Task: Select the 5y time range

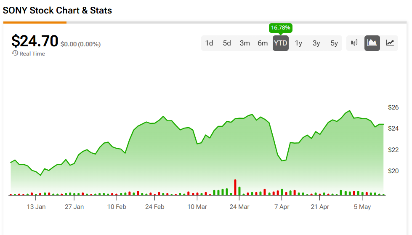Action: point(334,43)
